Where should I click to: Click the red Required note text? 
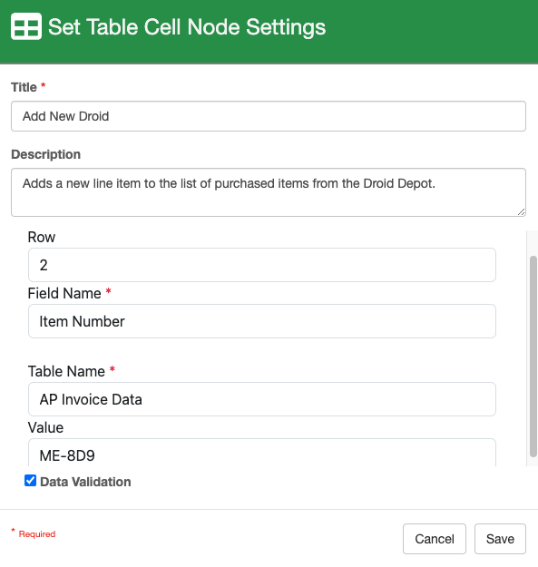(37, 534)
